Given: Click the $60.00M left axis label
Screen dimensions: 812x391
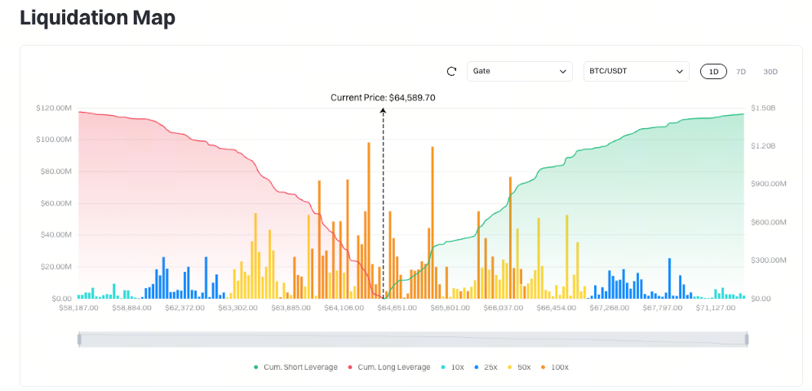Looking at the screenshot, I should (x=56, y=203).
